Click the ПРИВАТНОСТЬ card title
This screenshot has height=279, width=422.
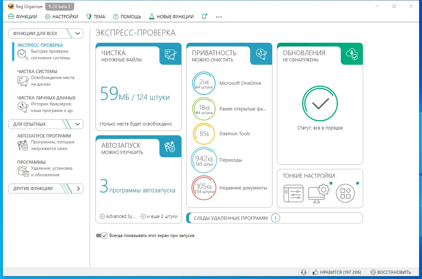click(x=214, y=53)
